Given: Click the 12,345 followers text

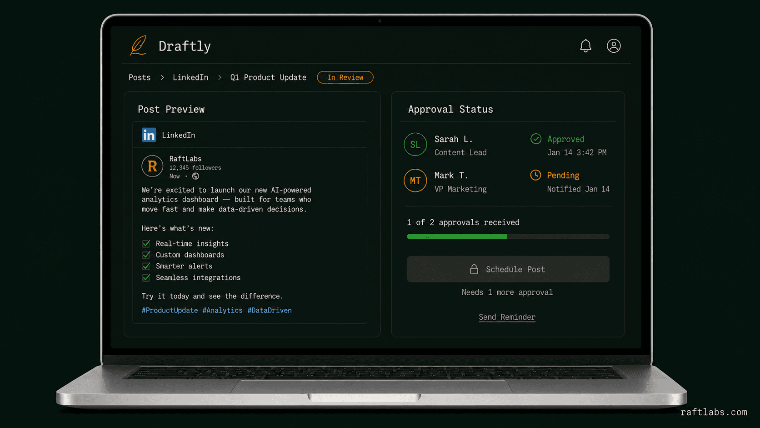Looking at the screenshot, I should tap(195, 168).
